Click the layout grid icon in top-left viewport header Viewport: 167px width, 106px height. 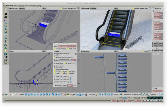pos(78,8)
